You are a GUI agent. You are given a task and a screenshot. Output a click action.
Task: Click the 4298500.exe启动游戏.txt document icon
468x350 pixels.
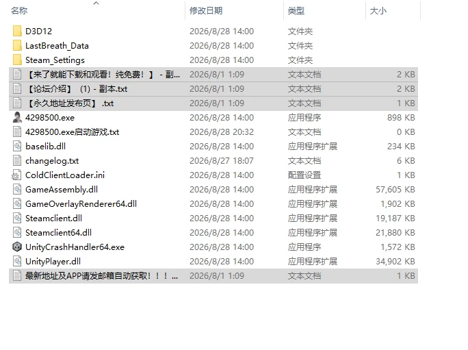coord(17,132)
